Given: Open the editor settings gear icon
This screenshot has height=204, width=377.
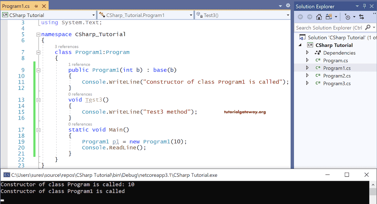Looking at the screenshot, I should point(288,5).
